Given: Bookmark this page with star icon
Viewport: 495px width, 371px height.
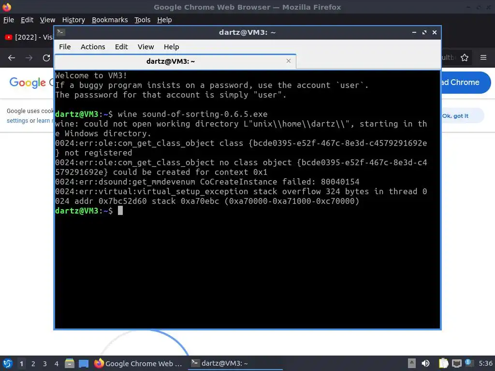Looking at the screenshot, I should coord(465,57).
